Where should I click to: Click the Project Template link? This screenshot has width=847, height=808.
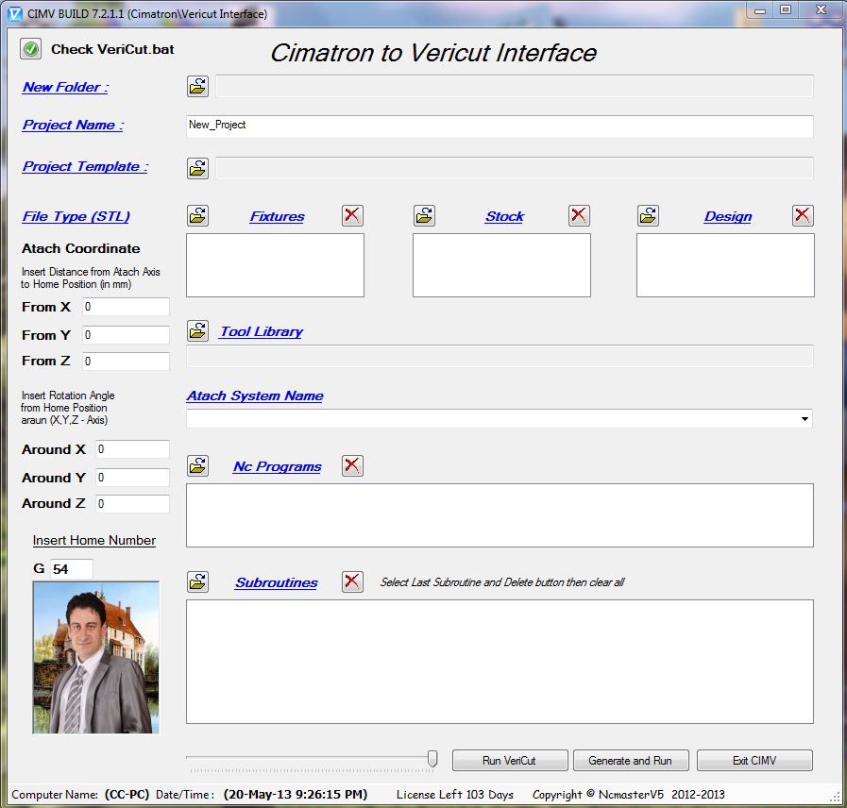coord(85,166)
